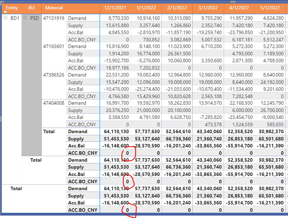Select the ACC.BO_CNY value 473,578
288x218 pixels.
pos(213,124)
